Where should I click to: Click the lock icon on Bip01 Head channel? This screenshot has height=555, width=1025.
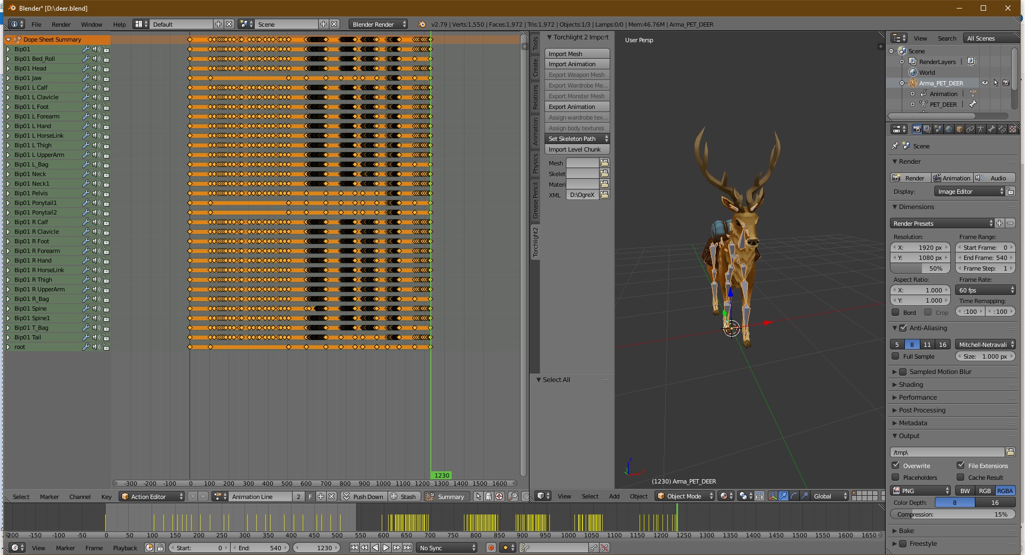click(x=106, y=68)
